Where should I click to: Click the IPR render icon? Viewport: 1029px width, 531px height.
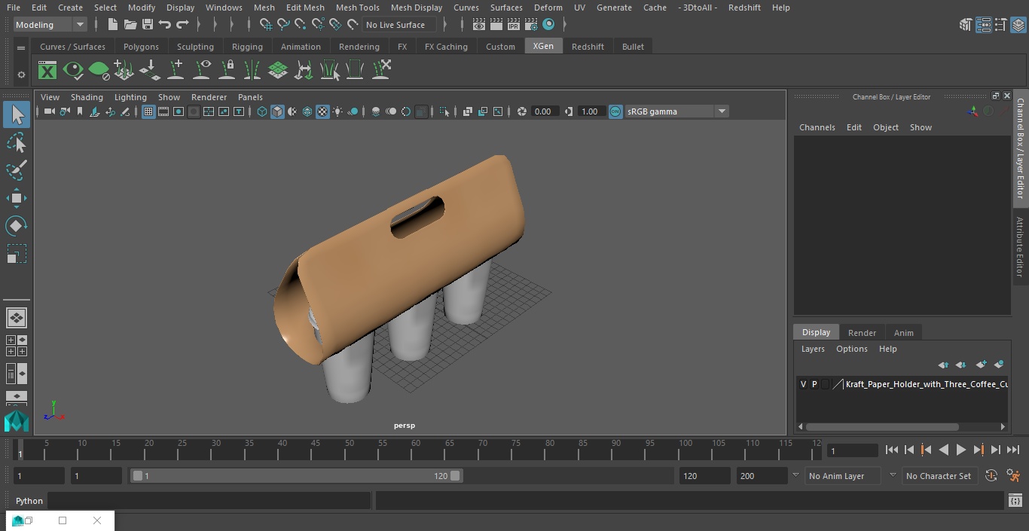(x=514, y=25)
